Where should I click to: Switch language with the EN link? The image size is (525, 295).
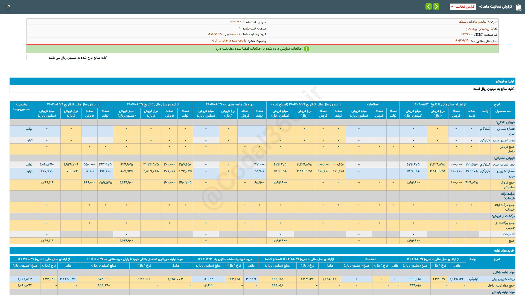[8, 6]
